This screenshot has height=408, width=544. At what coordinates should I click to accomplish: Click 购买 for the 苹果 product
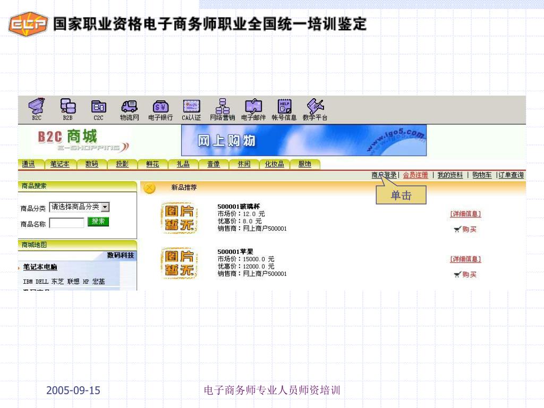click(469, 275)
